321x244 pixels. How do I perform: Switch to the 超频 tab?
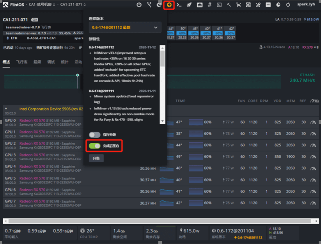37,61
